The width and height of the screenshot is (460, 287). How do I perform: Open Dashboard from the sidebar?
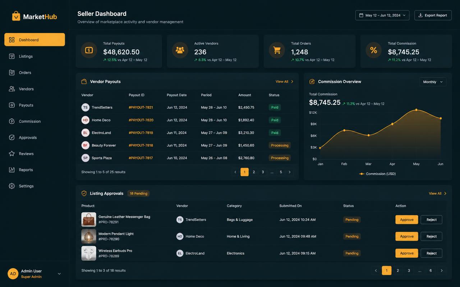34,39
